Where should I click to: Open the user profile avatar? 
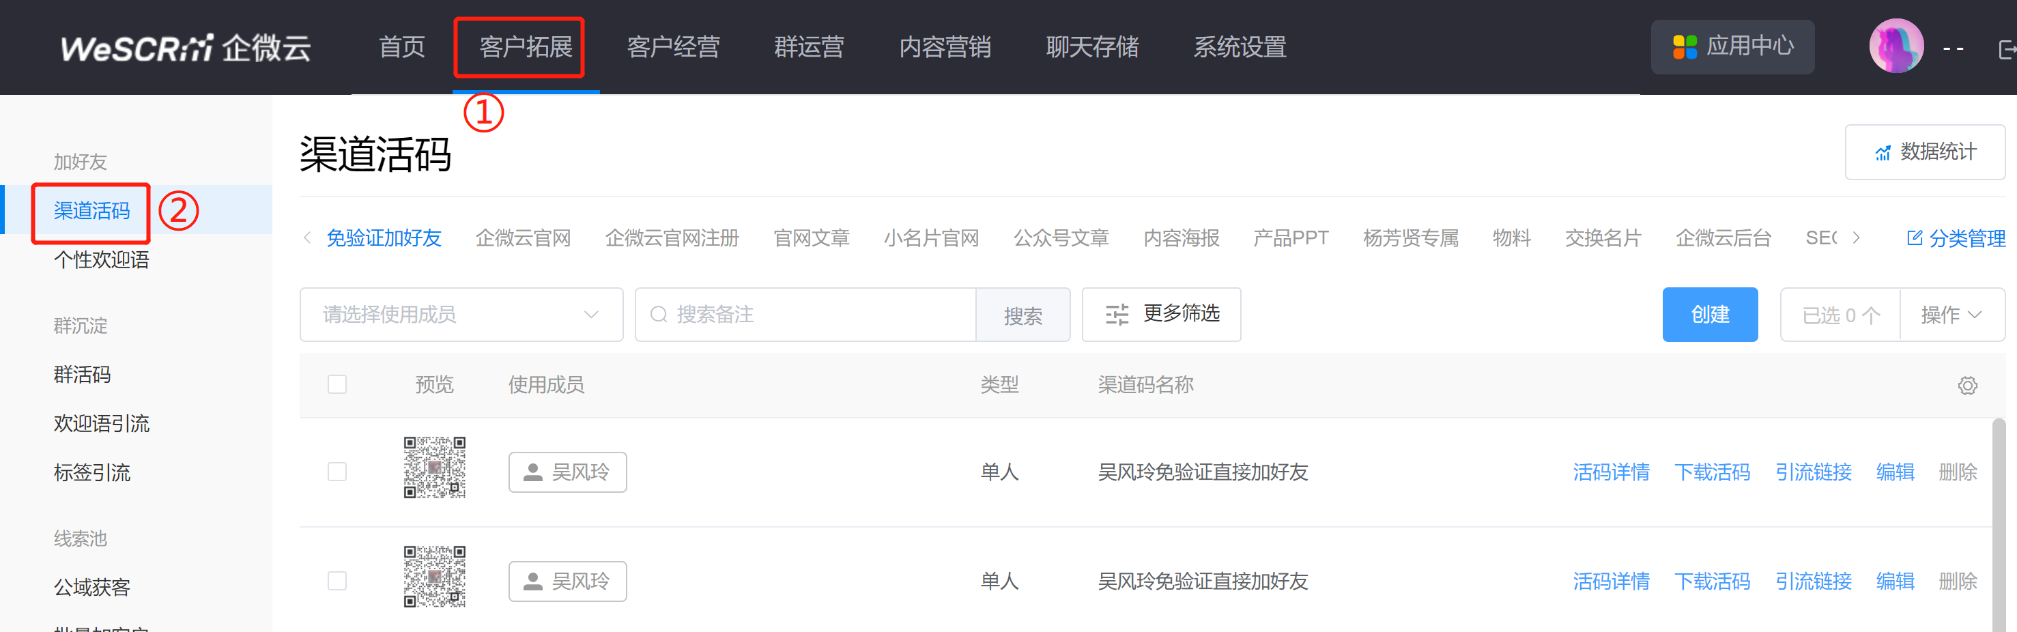[x=1896, y=47]
